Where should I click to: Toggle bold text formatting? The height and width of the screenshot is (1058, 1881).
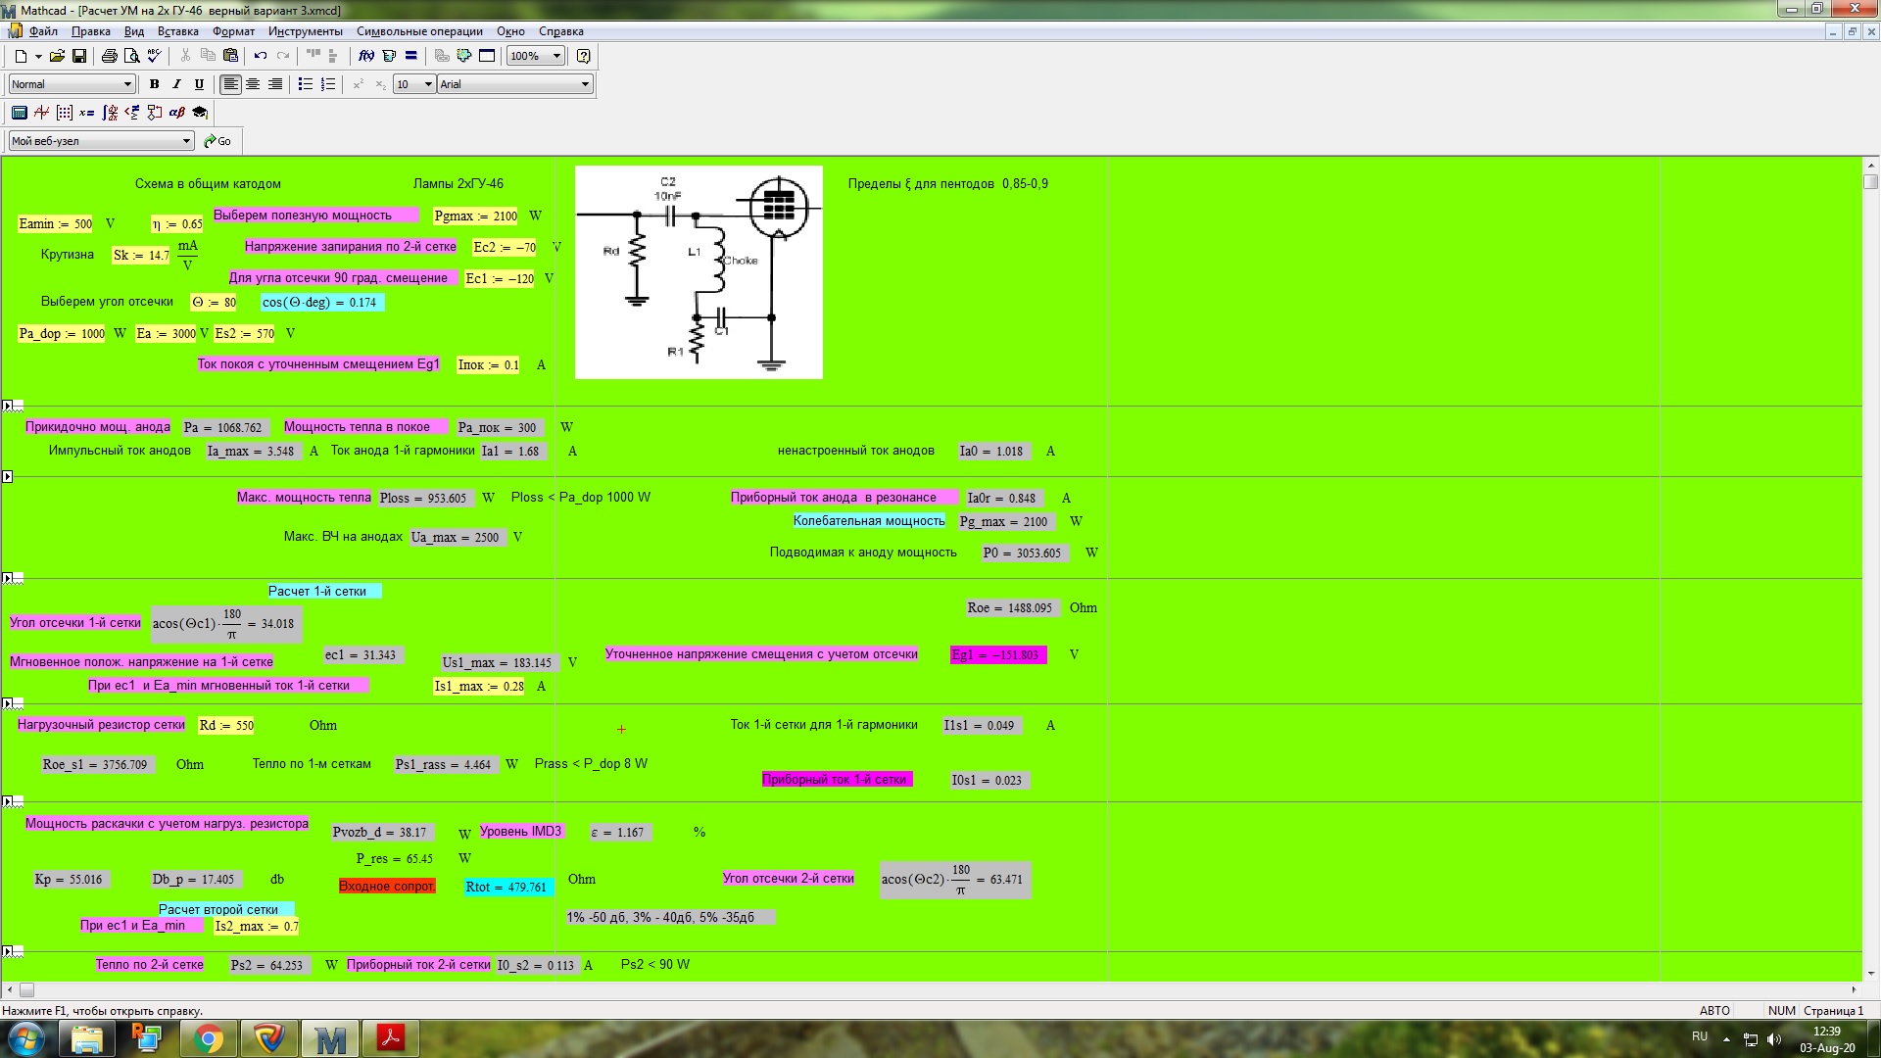(x=154, y=84)
